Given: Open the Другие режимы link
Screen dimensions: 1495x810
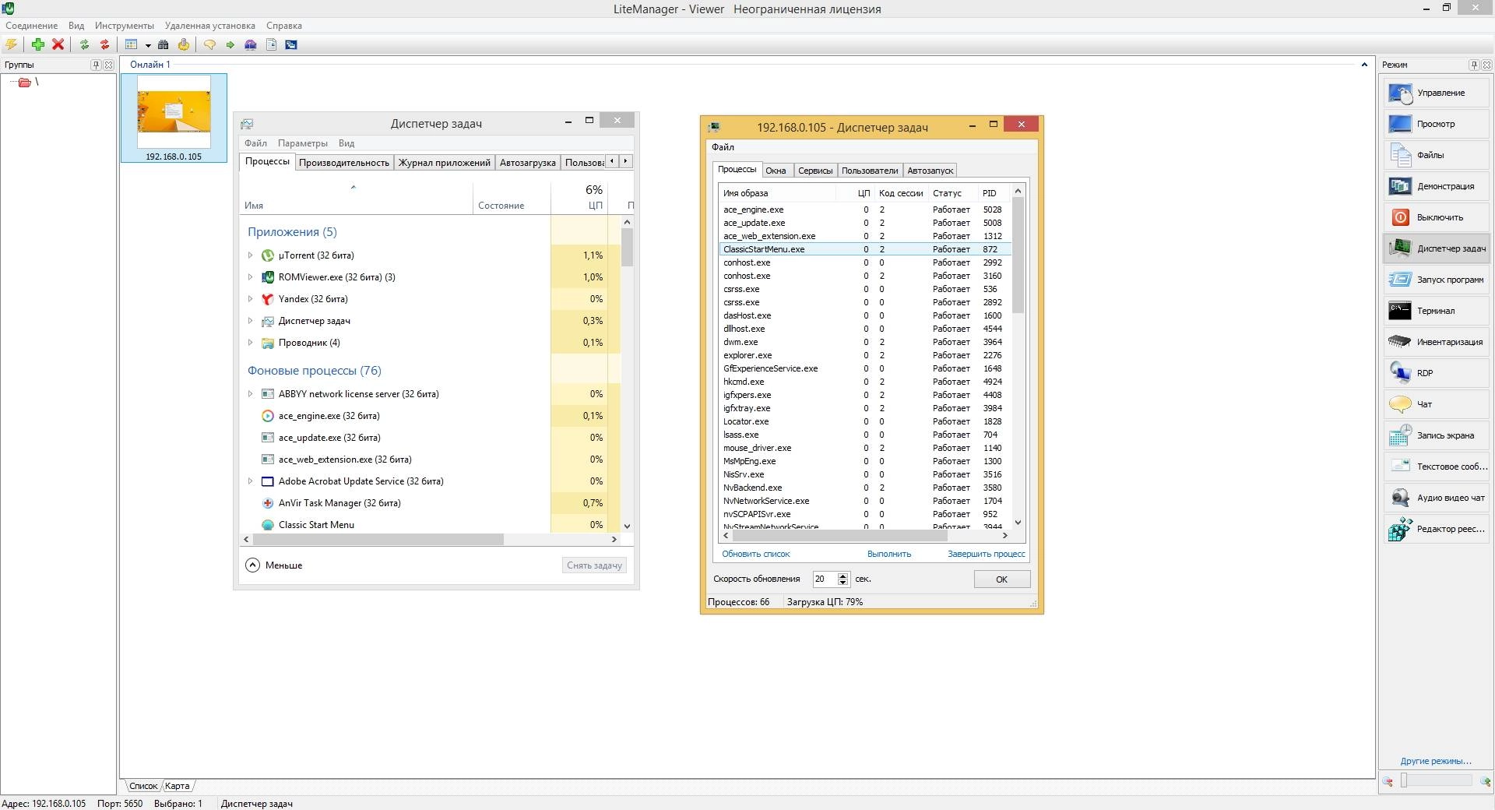Looking at the screenshot, I should (x=1436, y=761).
